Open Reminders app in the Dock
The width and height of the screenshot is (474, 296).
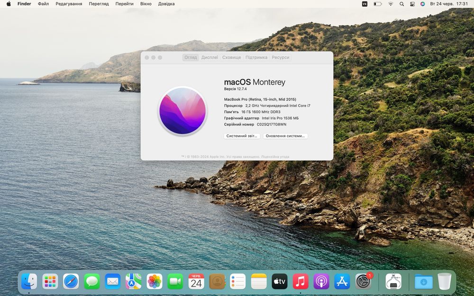[x=238, y=281]
